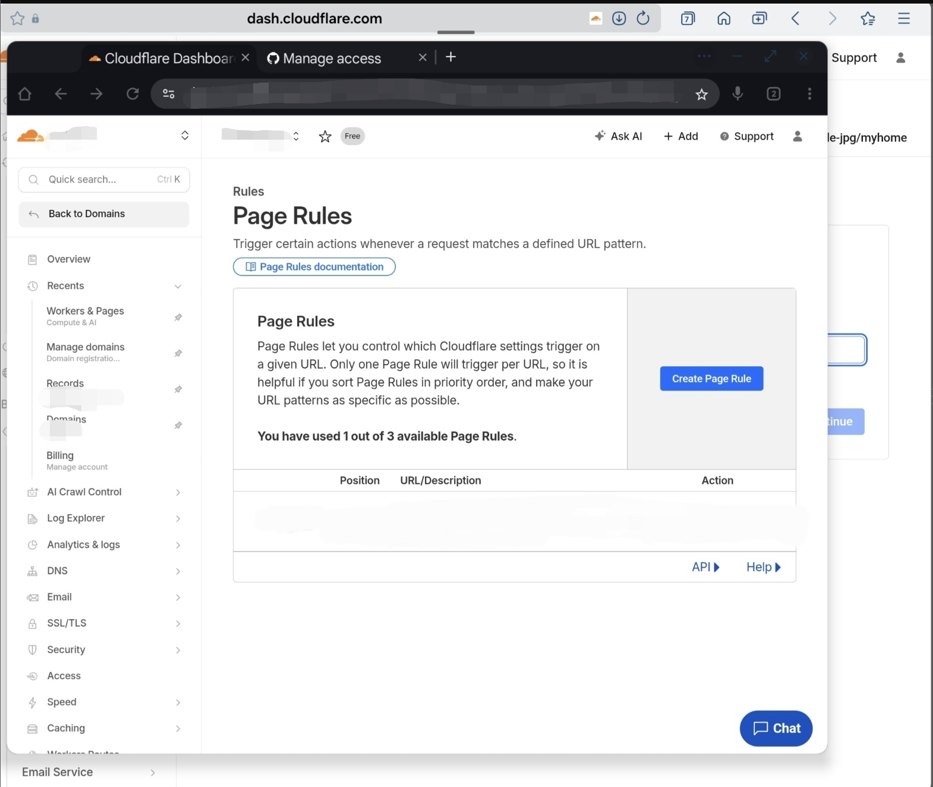Open the Chat support bubble

pyautogui.click(x=776, y=728)
